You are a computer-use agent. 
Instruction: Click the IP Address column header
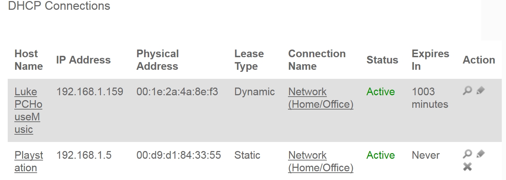click(x=83, y=60)
